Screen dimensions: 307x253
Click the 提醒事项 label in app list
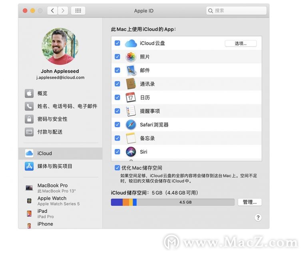tap(150, 111)
